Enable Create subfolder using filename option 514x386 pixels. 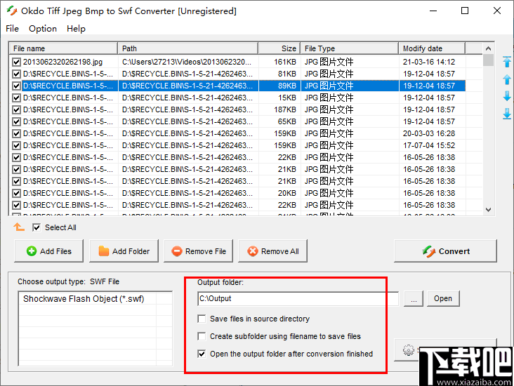pyautogui.click(x=202, y=336)
